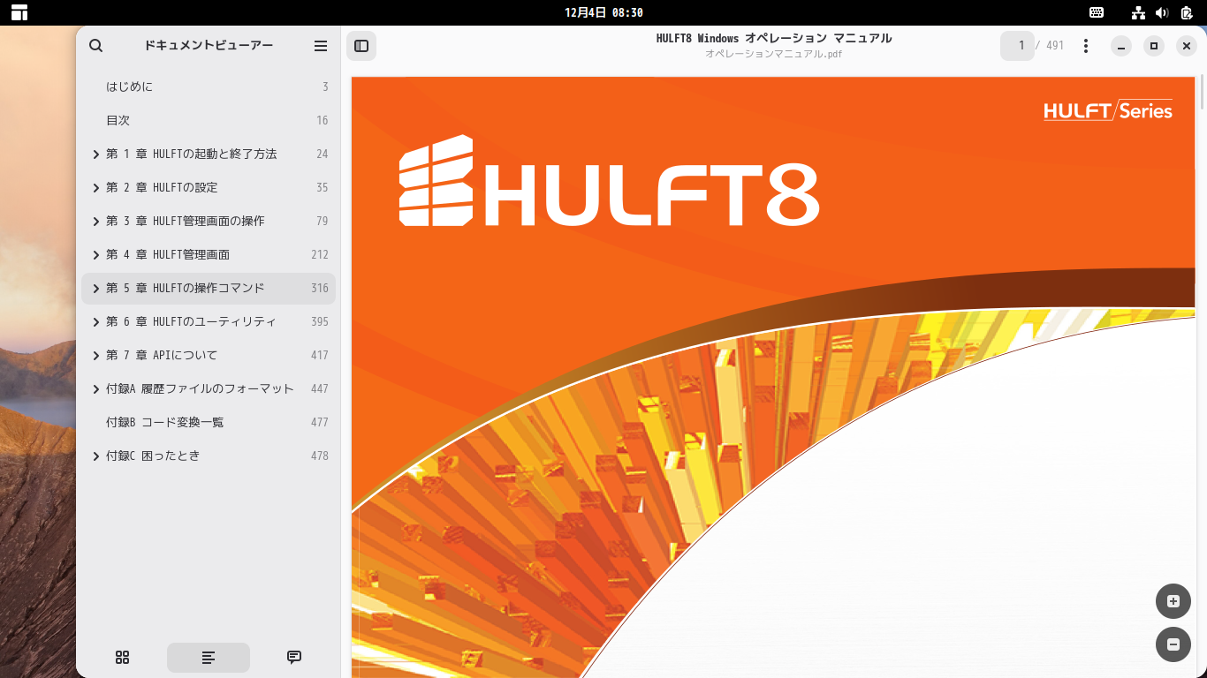Screen dimensions: 1207x678
Task: Toggle the sidebar panel button
Action: point(361,46)
